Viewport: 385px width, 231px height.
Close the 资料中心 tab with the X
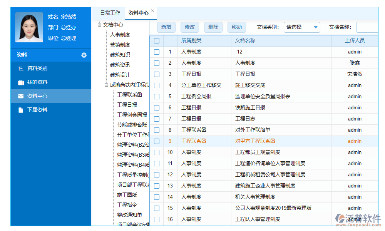coord(152,11)
